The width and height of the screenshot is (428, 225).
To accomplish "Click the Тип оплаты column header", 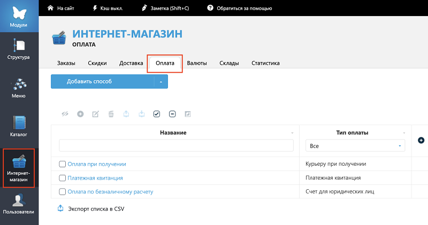I will click(x=352, y=133).
